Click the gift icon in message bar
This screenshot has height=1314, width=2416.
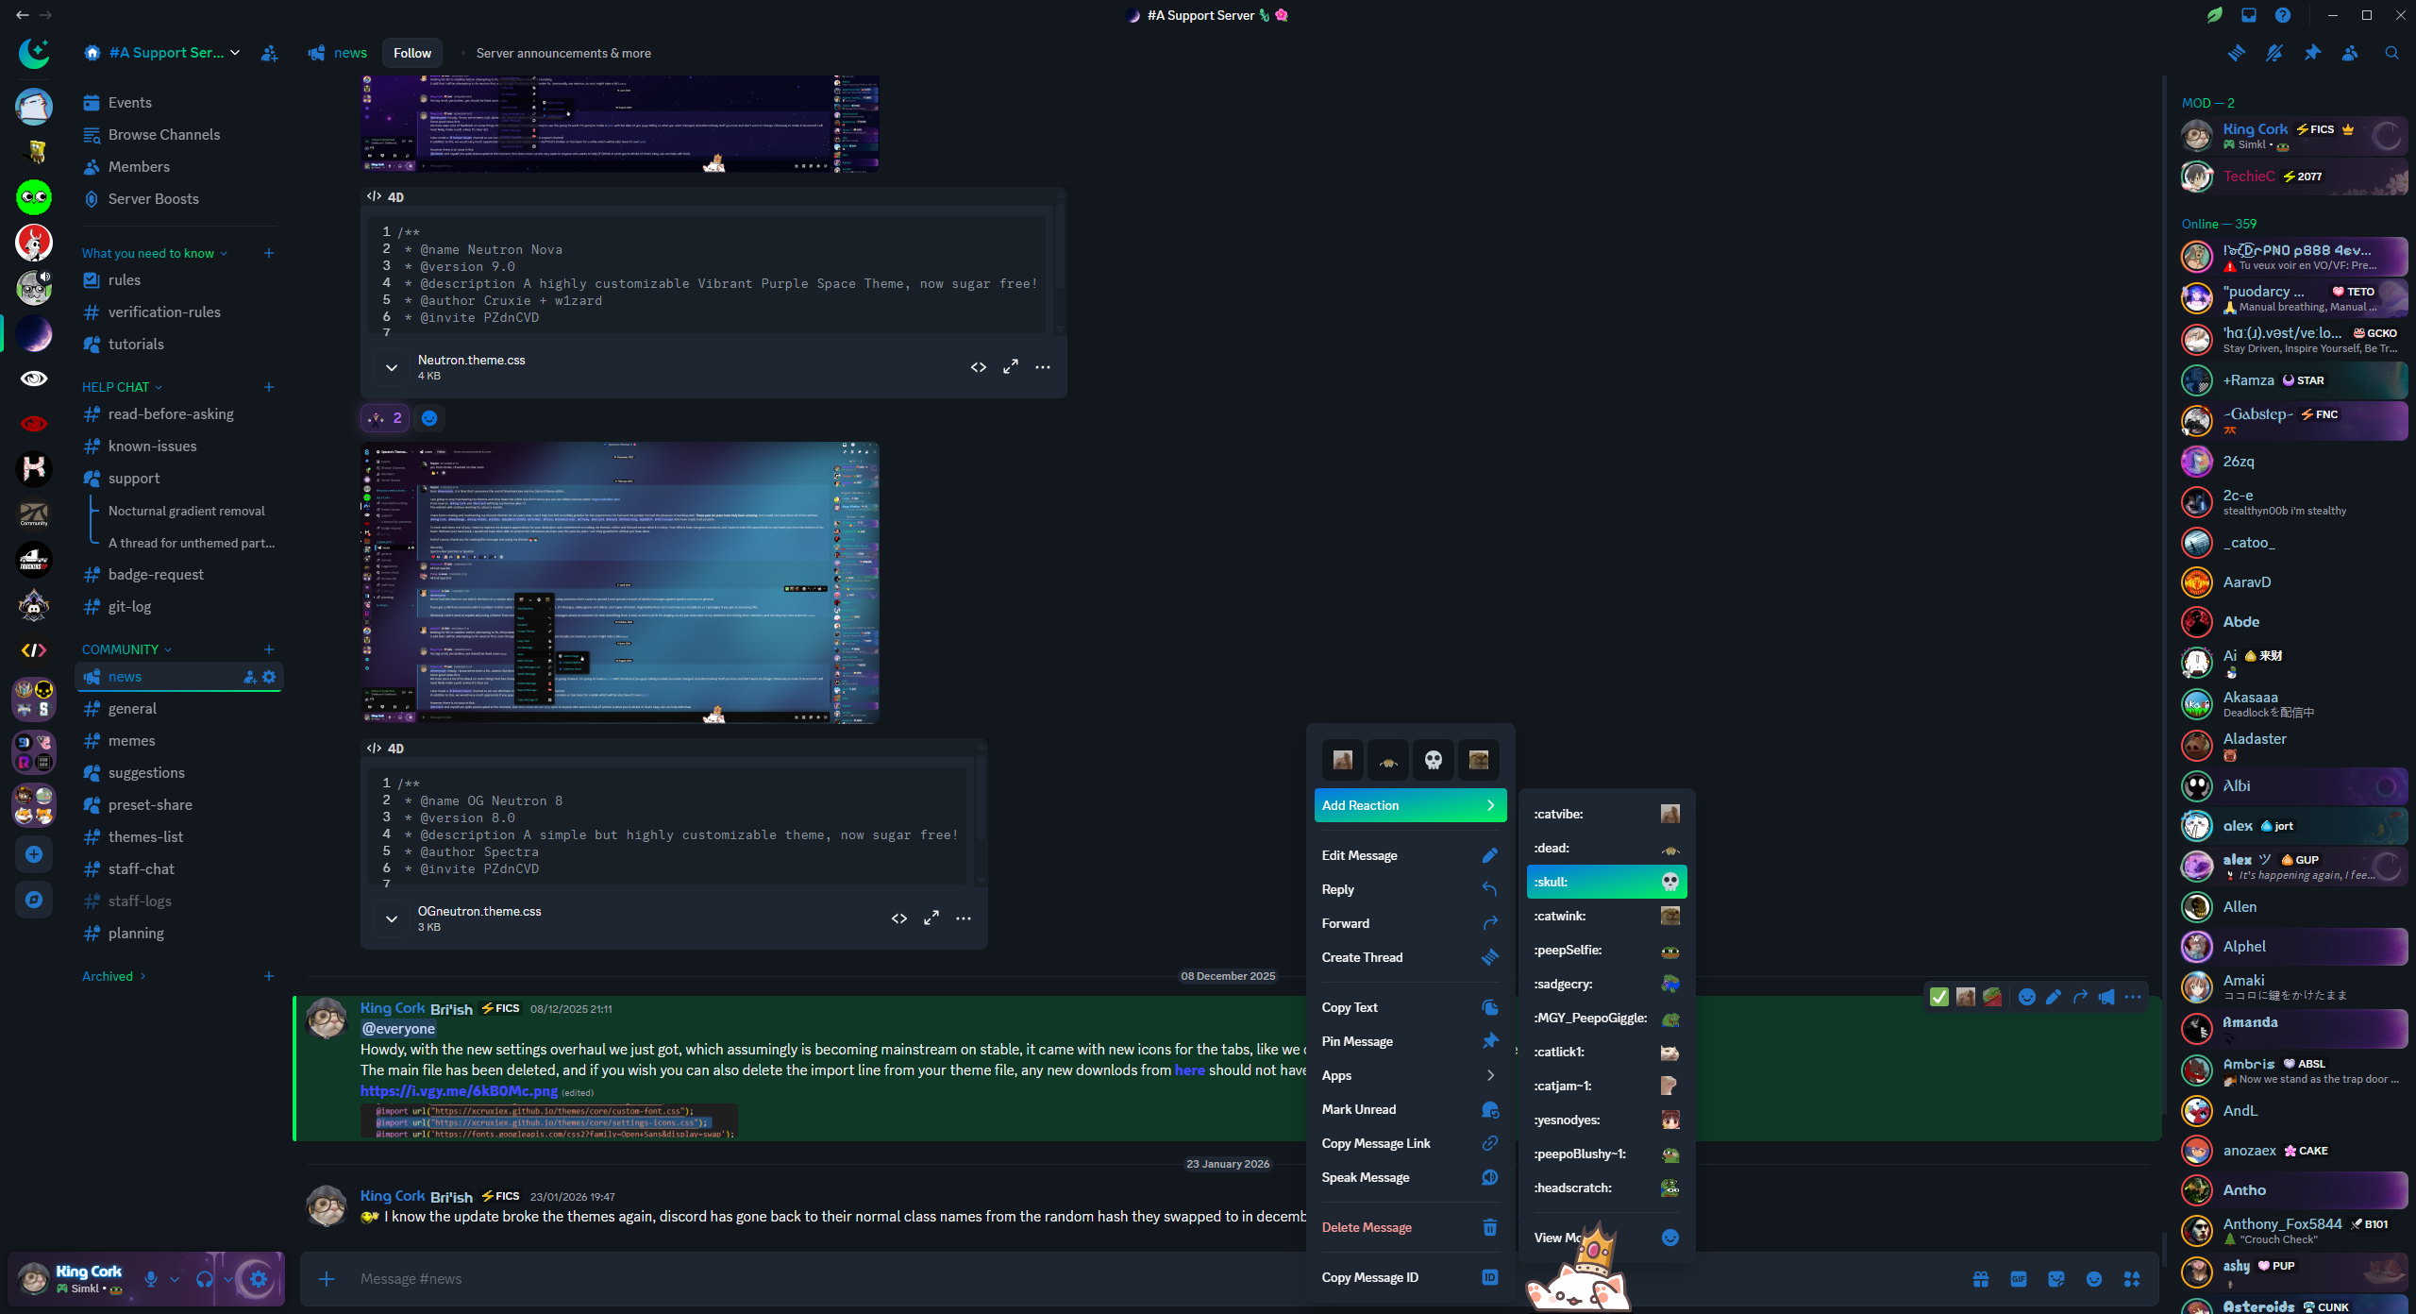pyautogui.click(x=1981, y=1279)
